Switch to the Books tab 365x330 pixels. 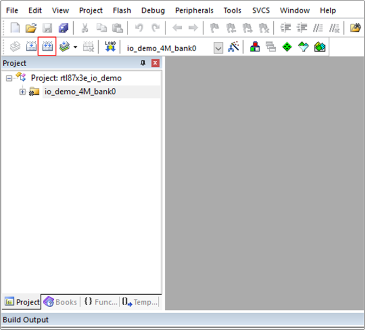(x=61, y=302)
